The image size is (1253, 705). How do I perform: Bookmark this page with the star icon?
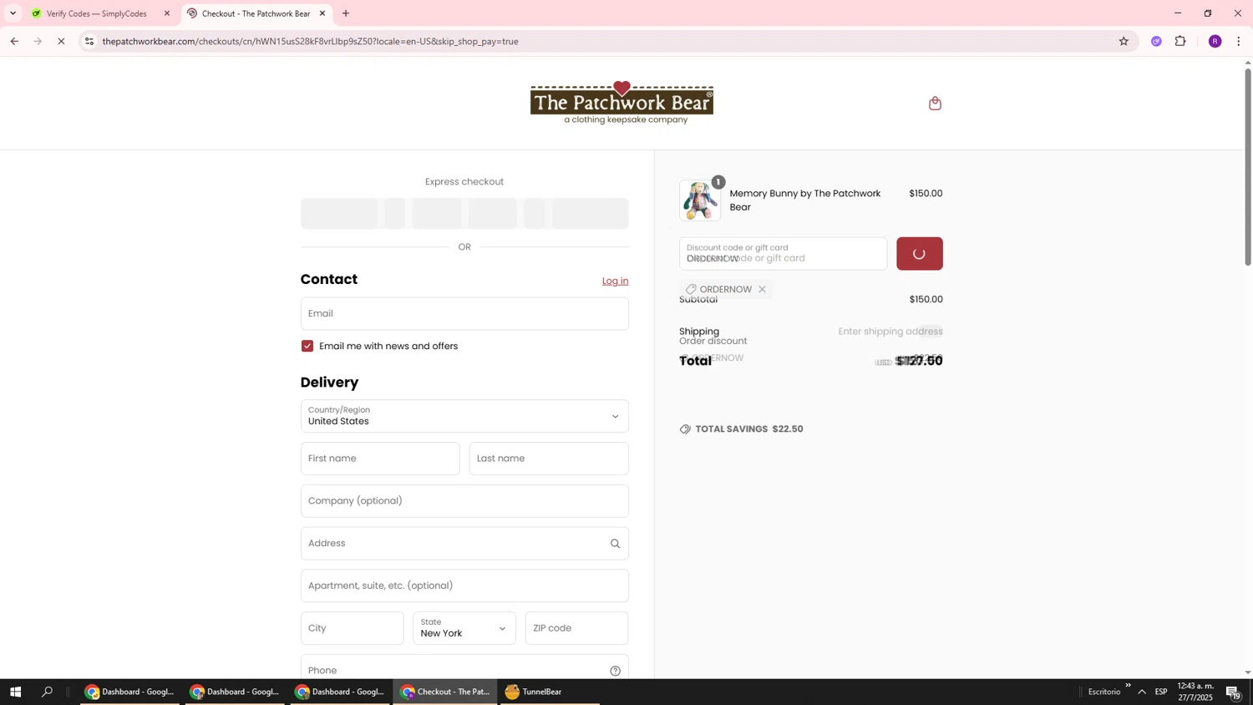[x=1124, y=41]
